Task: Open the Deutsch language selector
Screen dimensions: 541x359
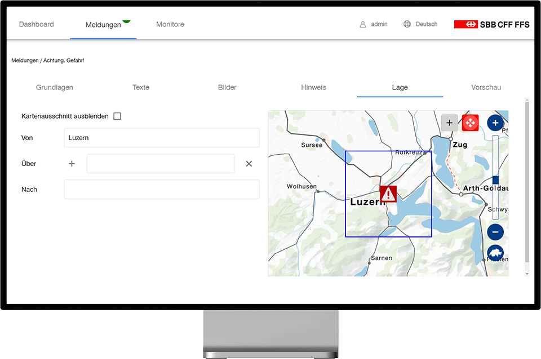Action: click(x=420, y=24)
